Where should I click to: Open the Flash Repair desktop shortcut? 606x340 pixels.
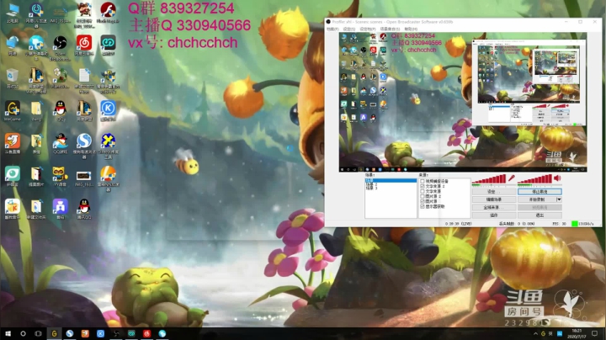(x=108, y=13)
